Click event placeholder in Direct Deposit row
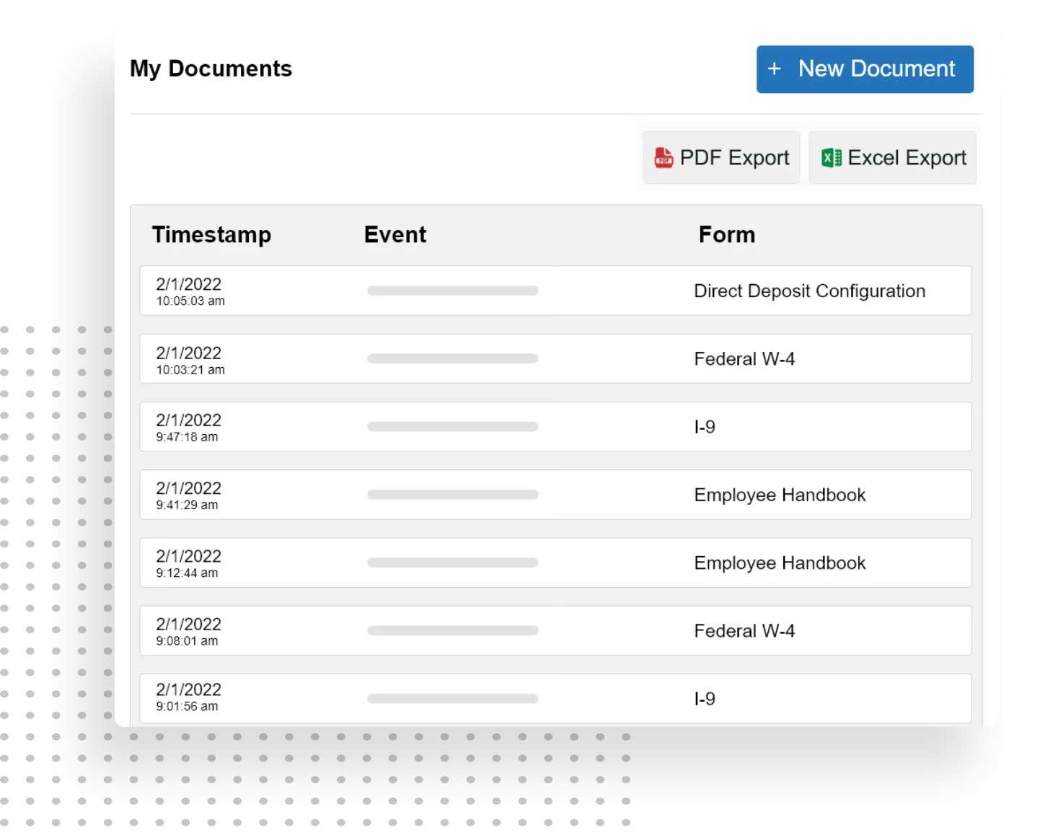 point(452,291)
